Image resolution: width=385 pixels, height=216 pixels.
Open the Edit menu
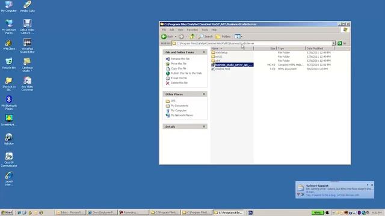point(171,29)
